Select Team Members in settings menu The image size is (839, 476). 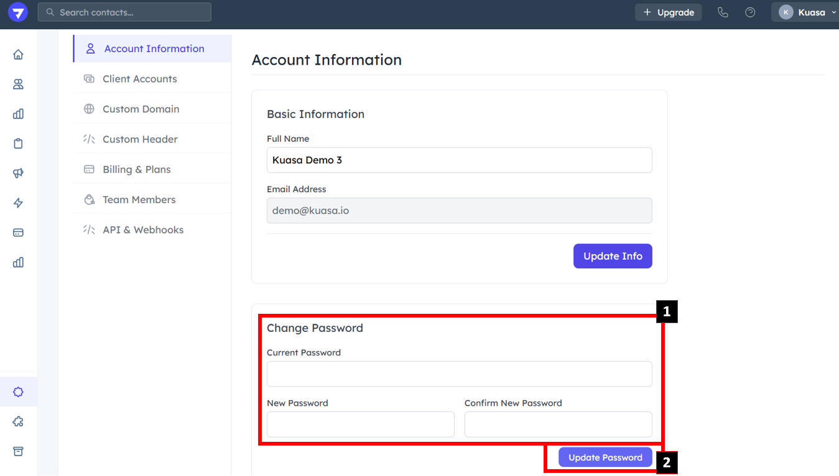139,199
